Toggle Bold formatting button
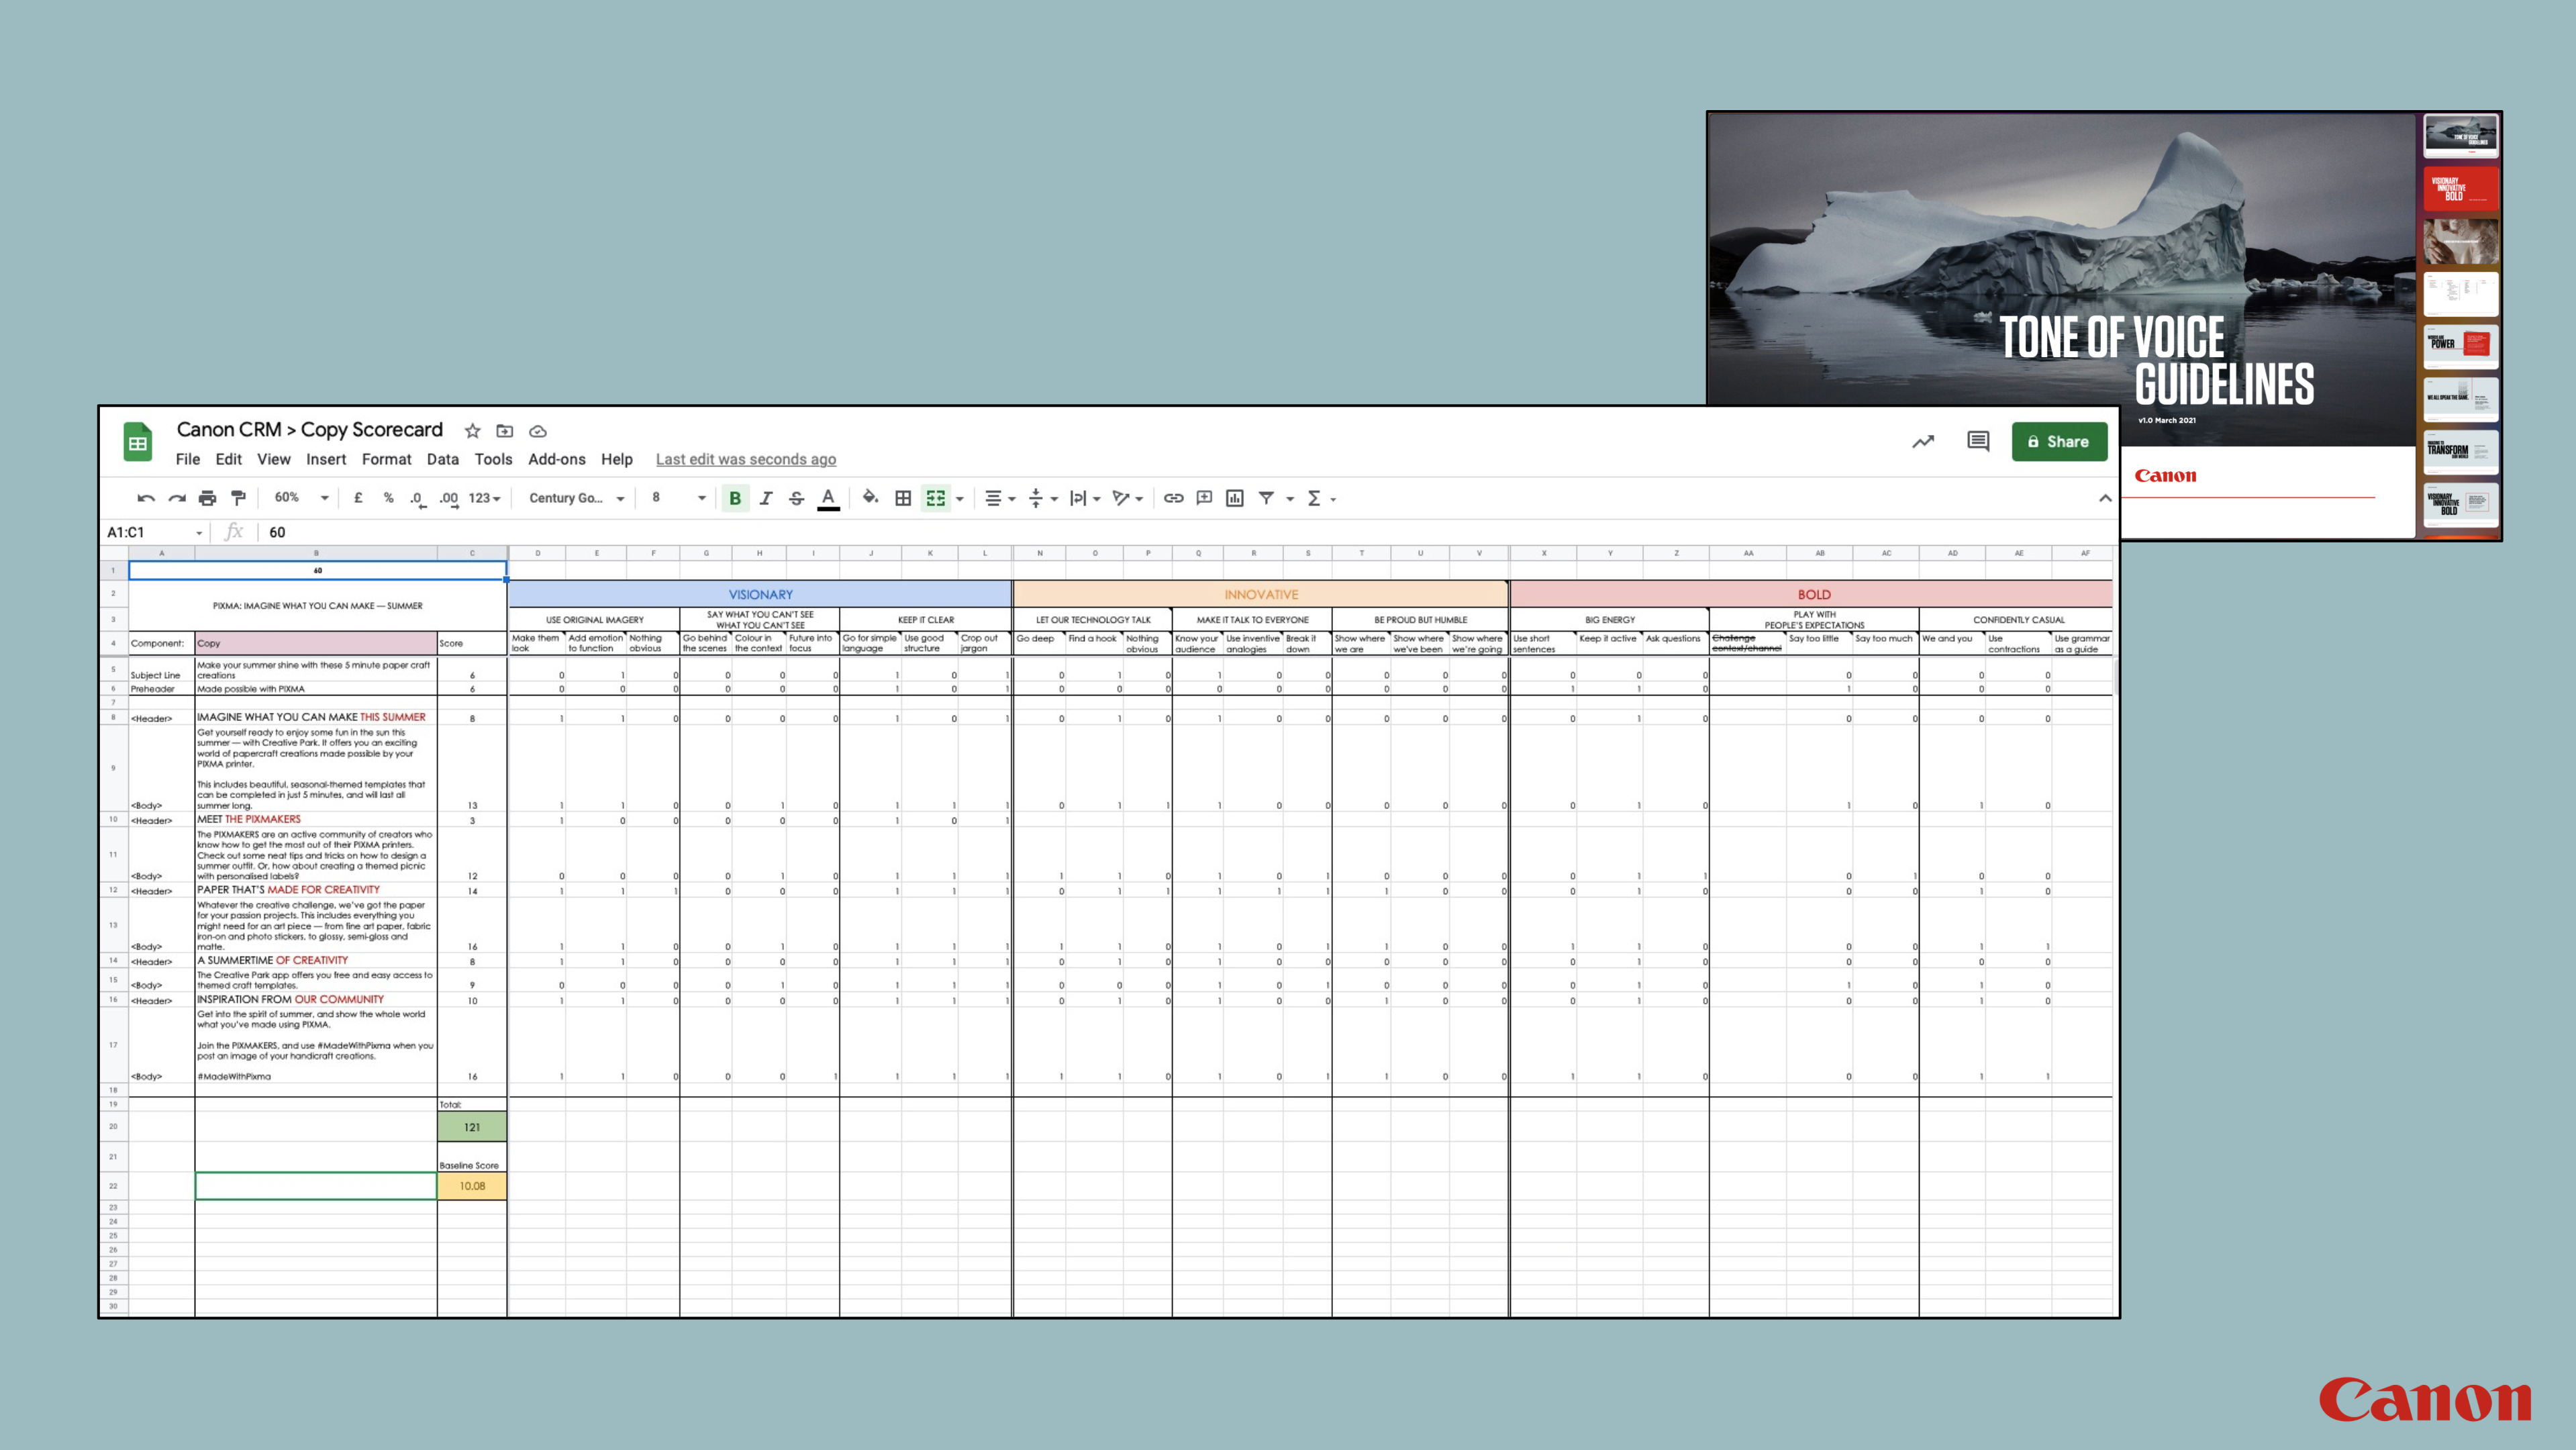Screen dimensions: 2576x1450 coord(735,498)
